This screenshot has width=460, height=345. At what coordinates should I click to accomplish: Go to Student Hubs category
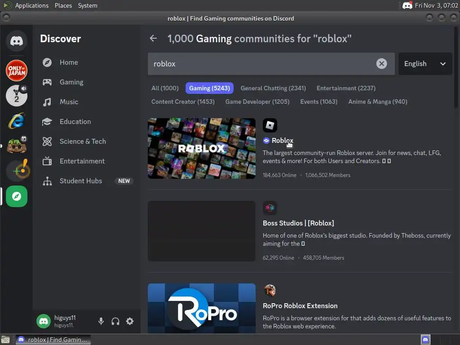[x=81, y=181]
